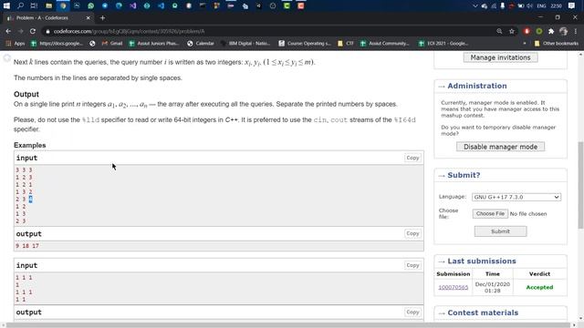Image resolution: width=584 pixels, height=328 pixels.
Task: Click Disable manager mode button
Action: (x=500, y=147)
